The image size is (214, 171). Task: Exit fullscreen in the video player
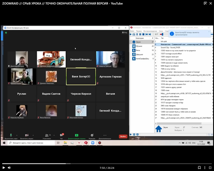pos(210,168)
